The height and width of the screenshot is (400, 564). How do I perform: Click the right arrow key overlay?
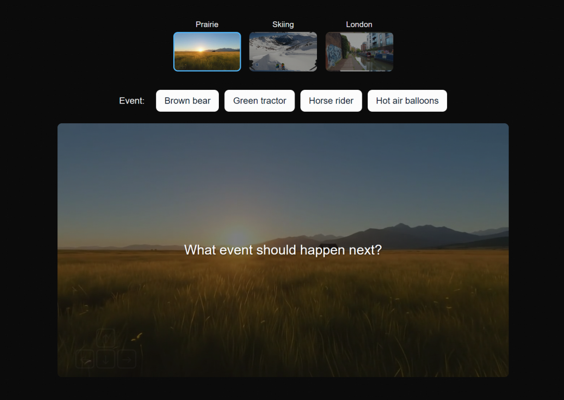pos(126,359)
